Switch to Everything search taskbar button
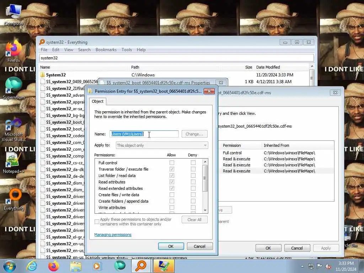The image size is (364, 273). tap(141, 266)
